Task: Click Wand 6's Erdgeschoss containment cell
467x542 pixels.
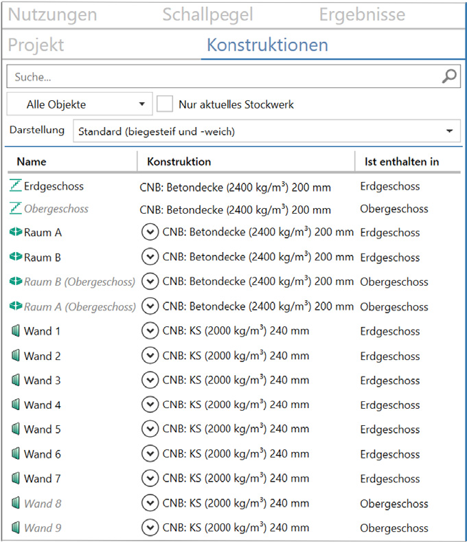Action: [390, 454]
